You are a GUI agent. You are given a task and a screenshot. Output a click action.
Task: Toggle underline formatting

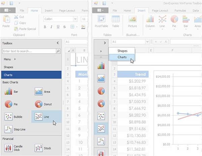pyautogui.click(x=58, y=27)
